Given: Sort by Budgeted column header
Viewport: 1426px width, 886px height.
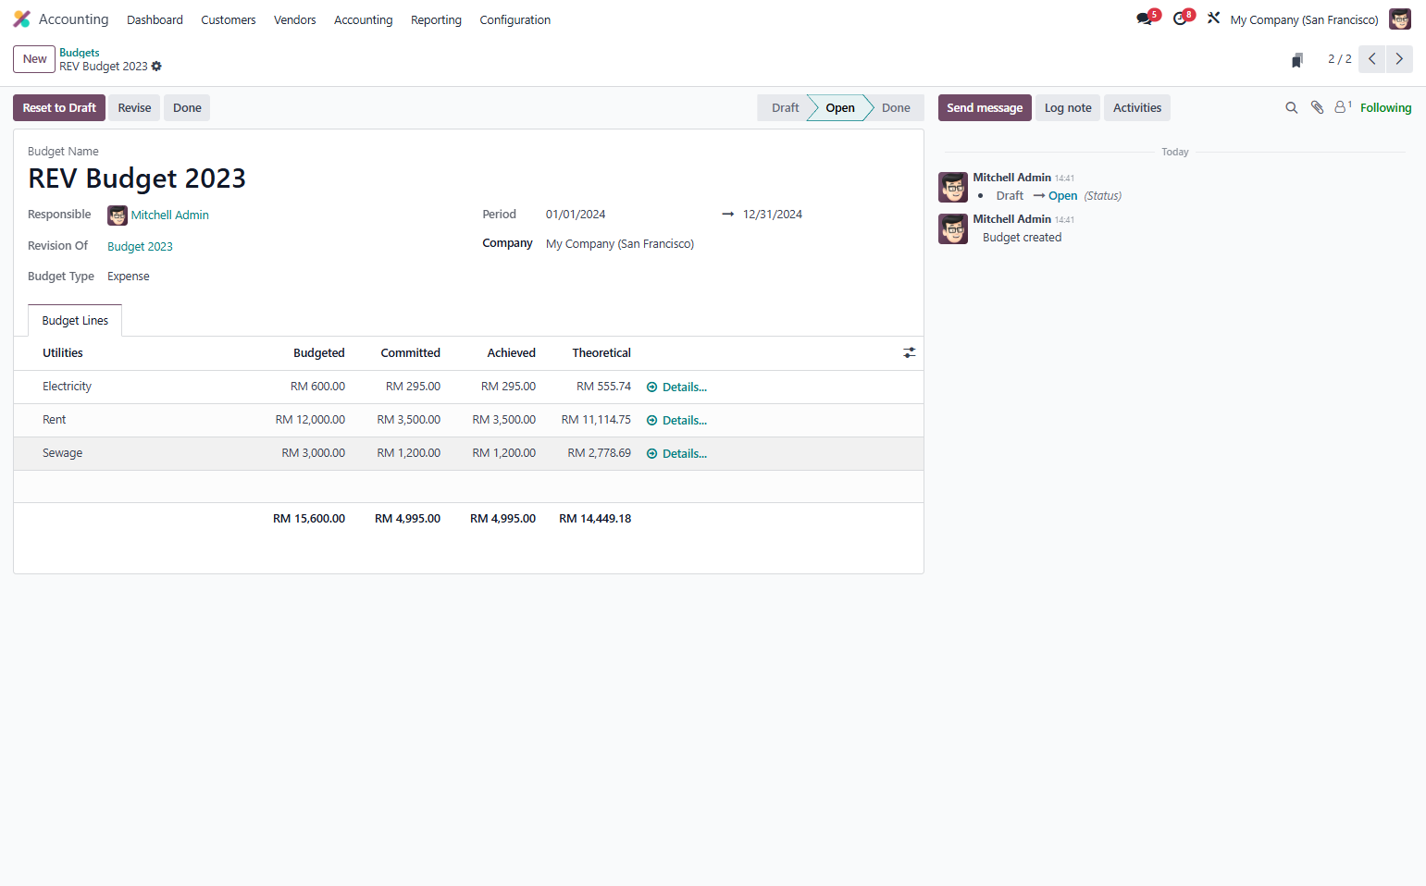Looking at the screenshot, I should click(318, 353).
